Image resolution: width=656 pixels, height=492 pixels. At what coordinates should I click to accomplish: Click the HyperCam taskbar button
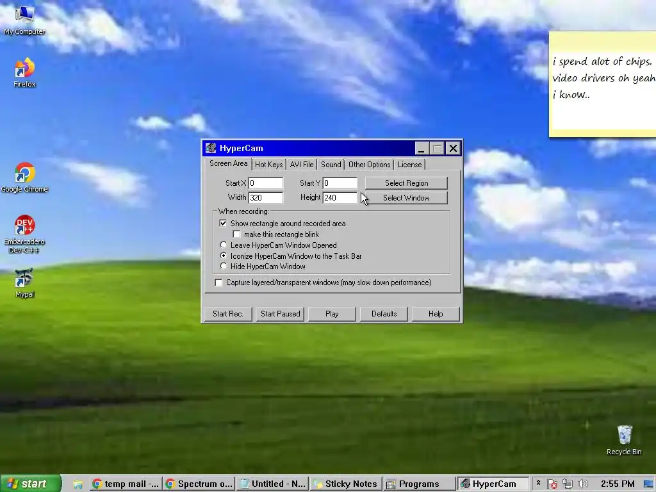(493, 484)
